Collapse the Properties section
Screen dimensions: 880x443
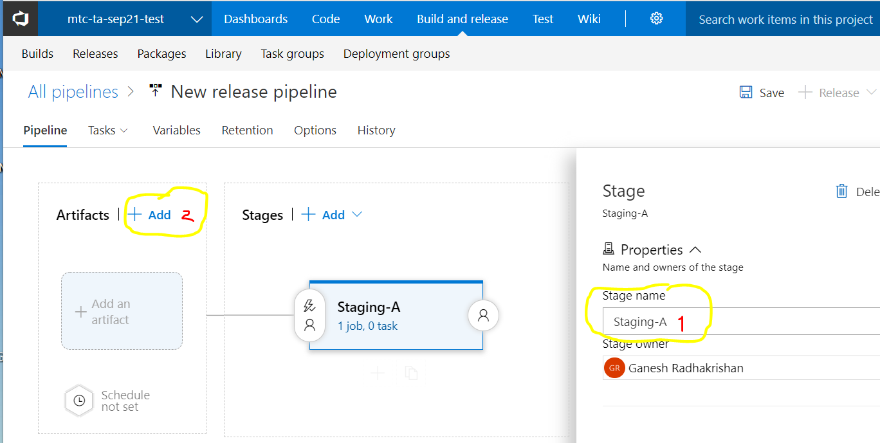point(695,250)
